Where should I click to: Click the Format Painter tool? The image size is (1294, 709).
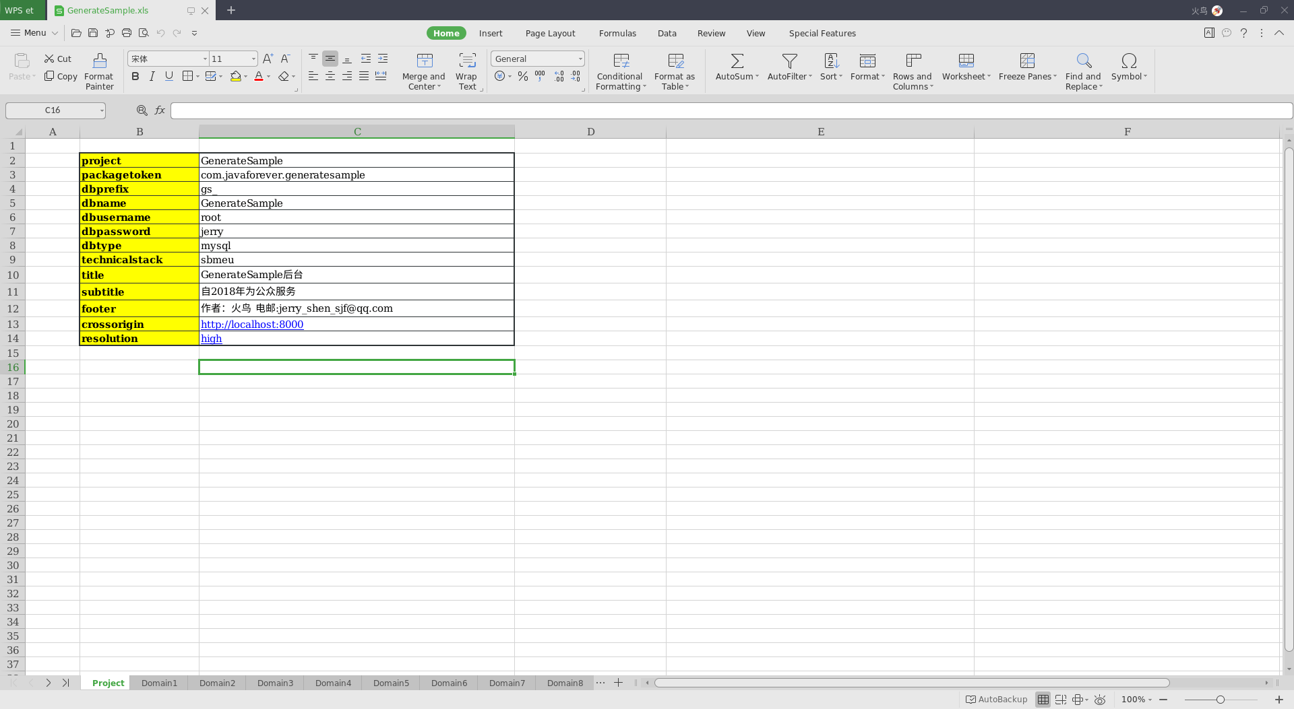[99, 71]
